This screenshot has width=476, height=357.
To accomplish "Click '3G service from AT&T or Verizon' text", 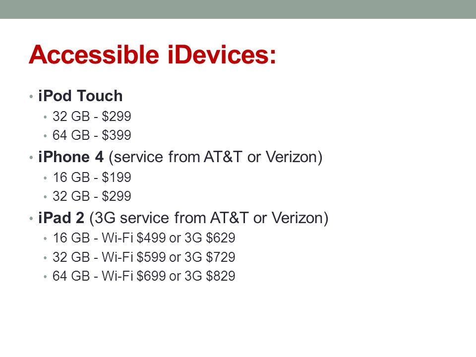I will coord(209,218).
